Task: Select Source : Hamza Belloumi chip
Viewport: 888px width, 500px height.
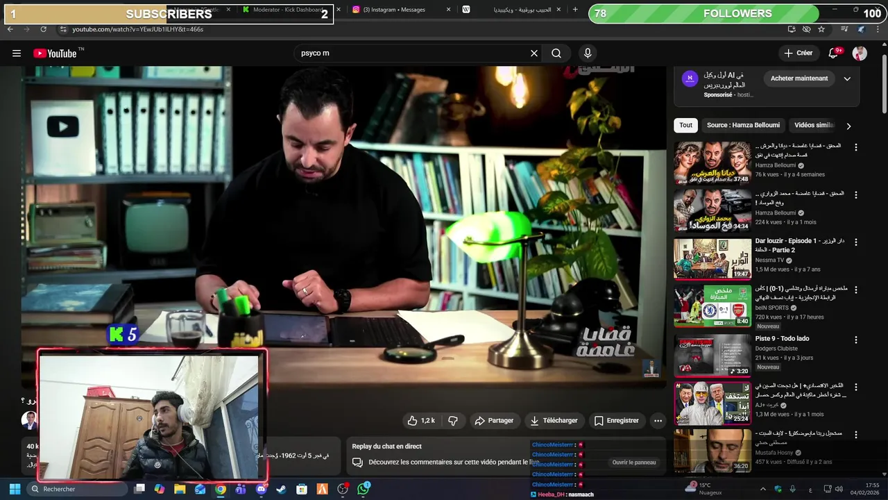Action: pos(743,125)
